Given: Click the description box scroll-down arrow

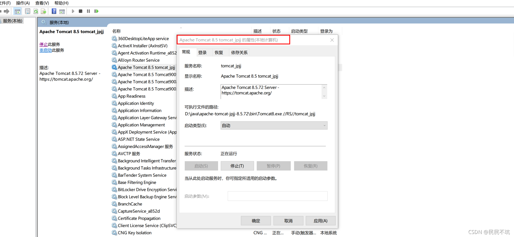Looking at the screenshot, I should 324,96.
